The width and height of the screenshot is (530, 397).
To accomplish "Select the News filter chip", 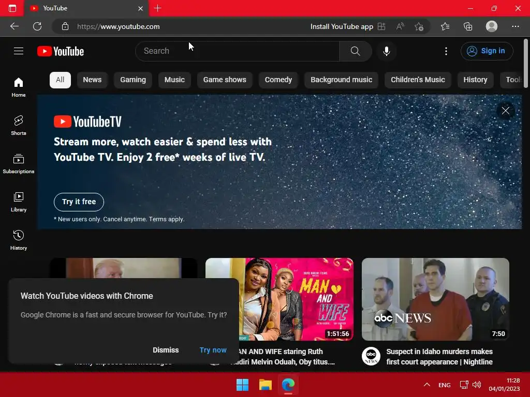I will click(x=92, y=80).
